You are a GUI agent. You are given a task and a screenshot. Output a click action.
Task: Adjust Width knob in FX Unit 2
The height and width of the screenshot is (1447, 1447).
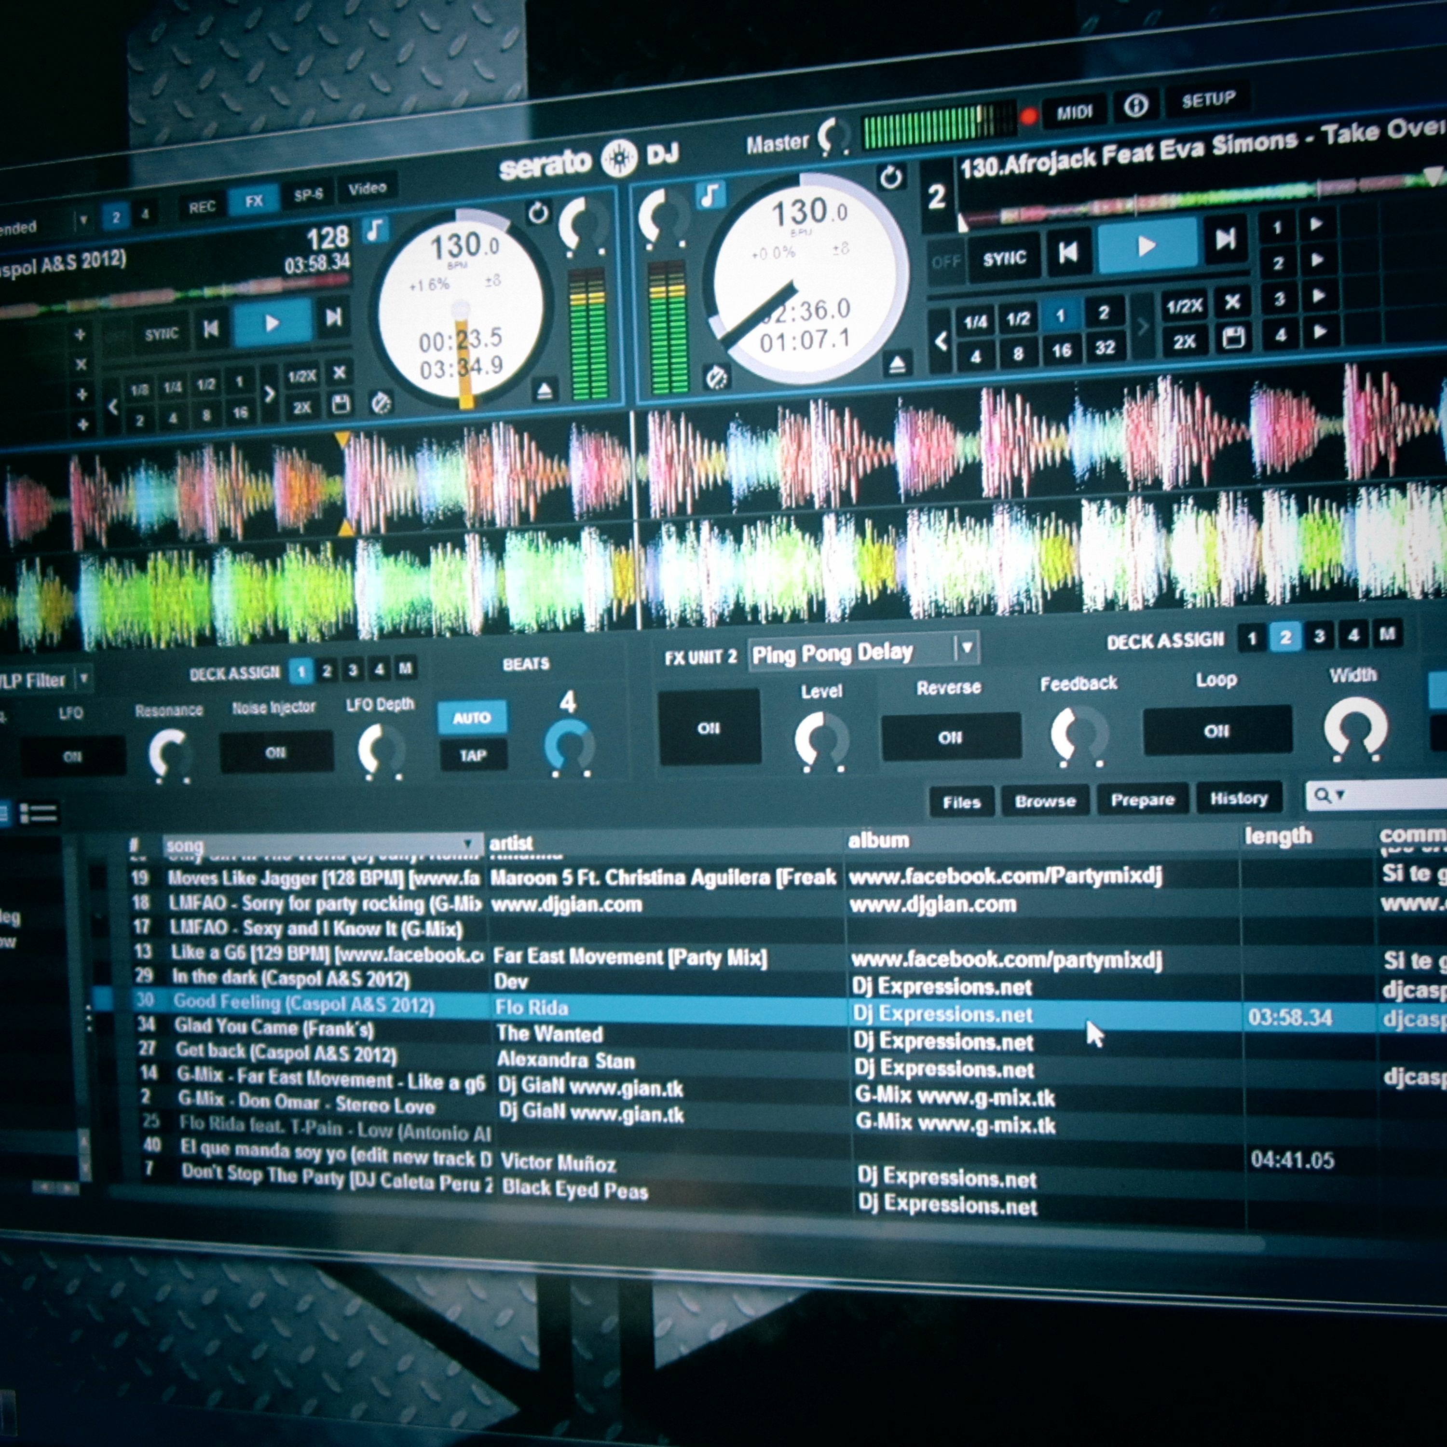click(x=1355, y=728)
